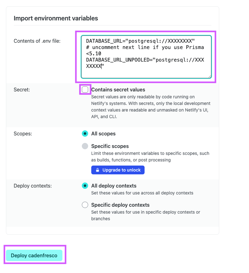Click the Import environment variables heading

pyautogui.click(x=56, y=18)
